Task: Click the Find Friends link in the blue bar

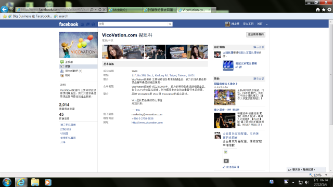Action: (x=248, y=24)
